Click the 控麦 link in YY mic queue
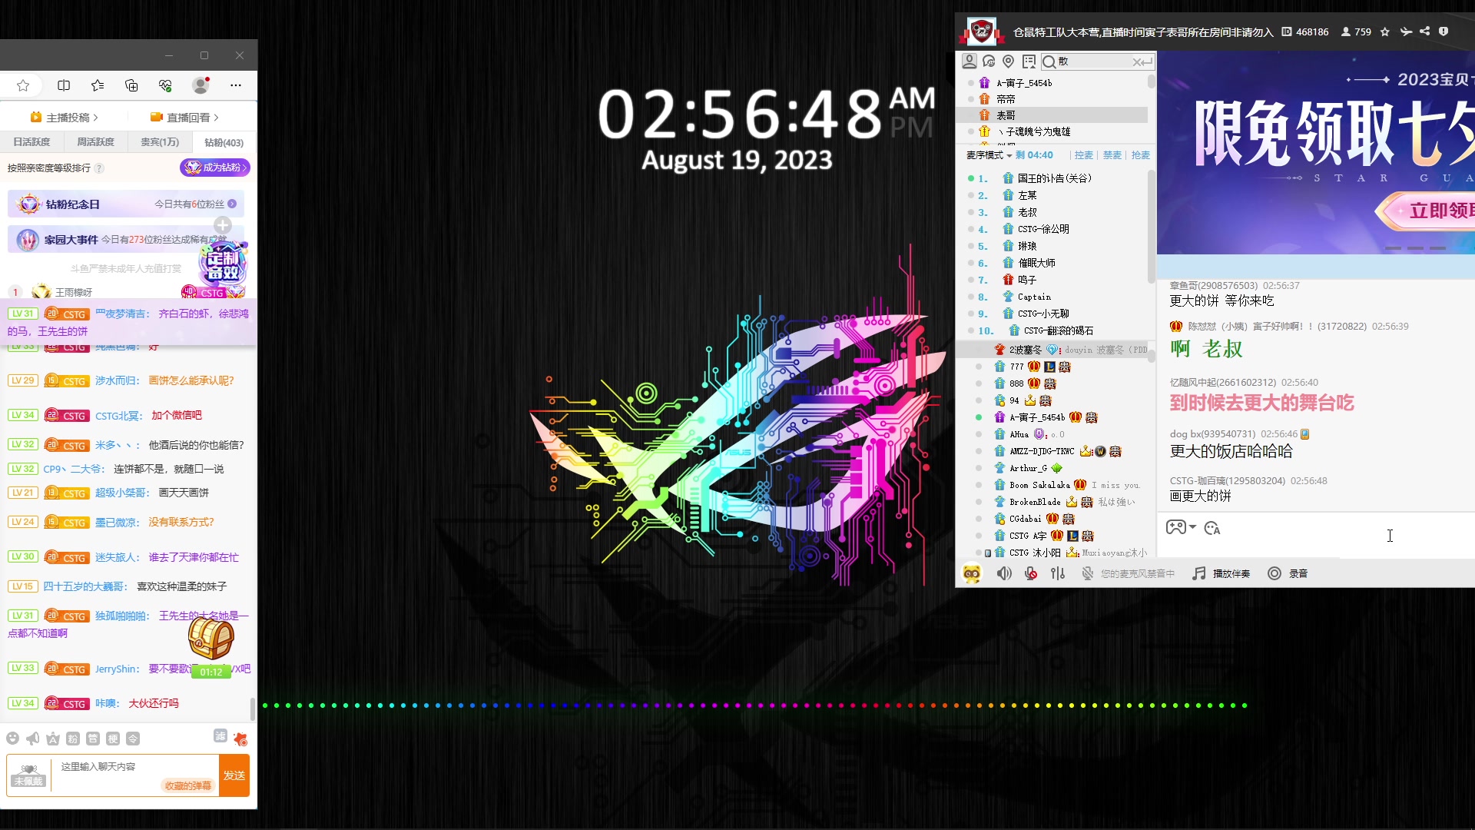 1083,155
